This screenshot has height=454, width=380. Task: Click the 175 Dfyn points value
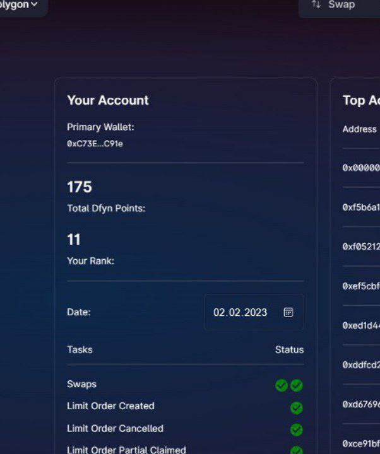[80, 187]
